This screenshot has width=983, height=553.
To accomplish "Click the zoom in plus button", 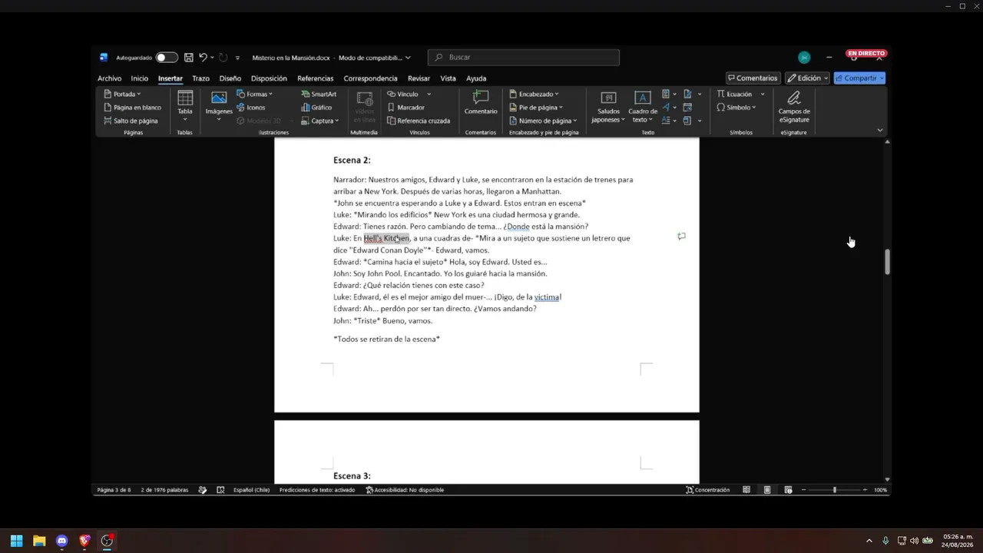I will (865, 490).
